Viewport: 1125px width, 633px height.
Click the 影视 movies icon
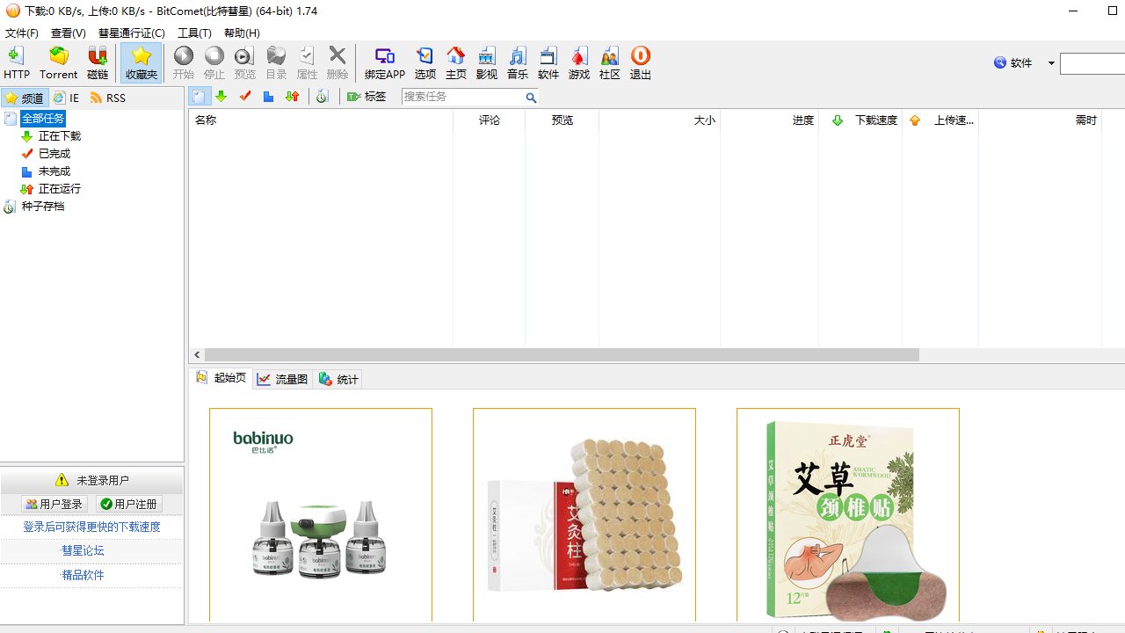(486, 62)
